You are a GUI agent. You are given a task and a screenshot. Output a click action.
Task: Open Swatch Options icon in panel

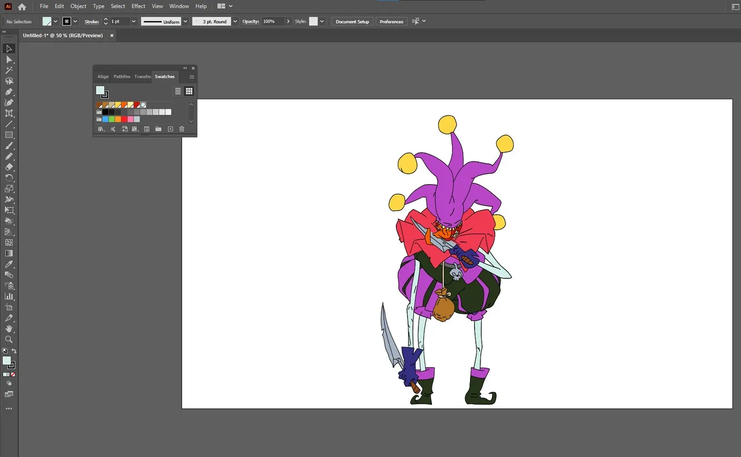(x=146, y=129)
